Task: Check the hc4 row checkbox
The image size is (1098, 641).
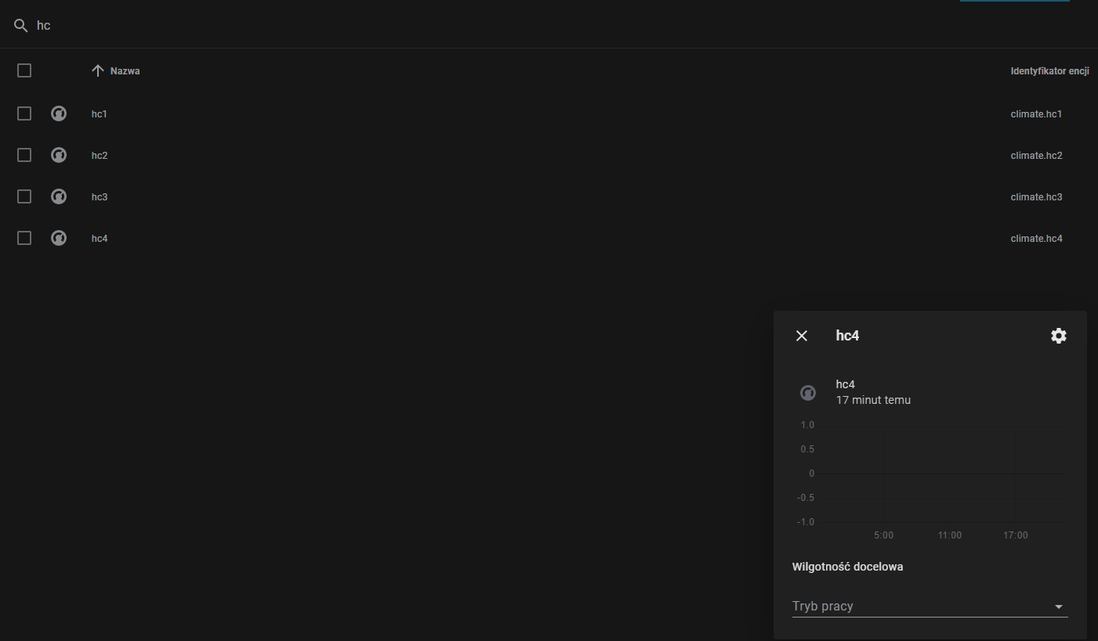Action: pyautogui.click(x=24, y=238)
